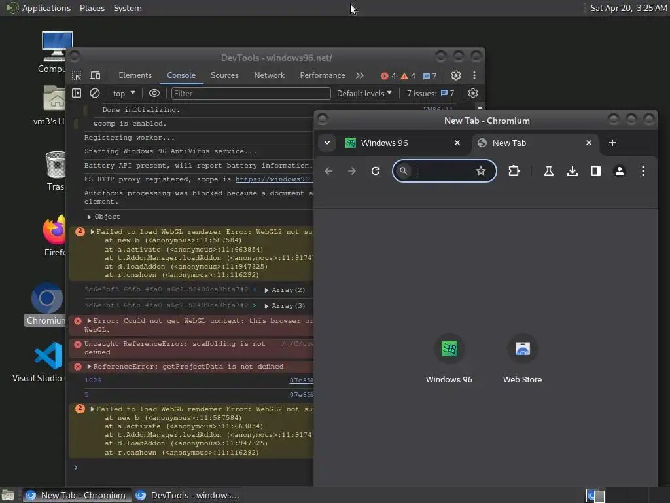The image size is (670, 503).
Task: Switch to the Network panel
Action: tap(269, 75)
